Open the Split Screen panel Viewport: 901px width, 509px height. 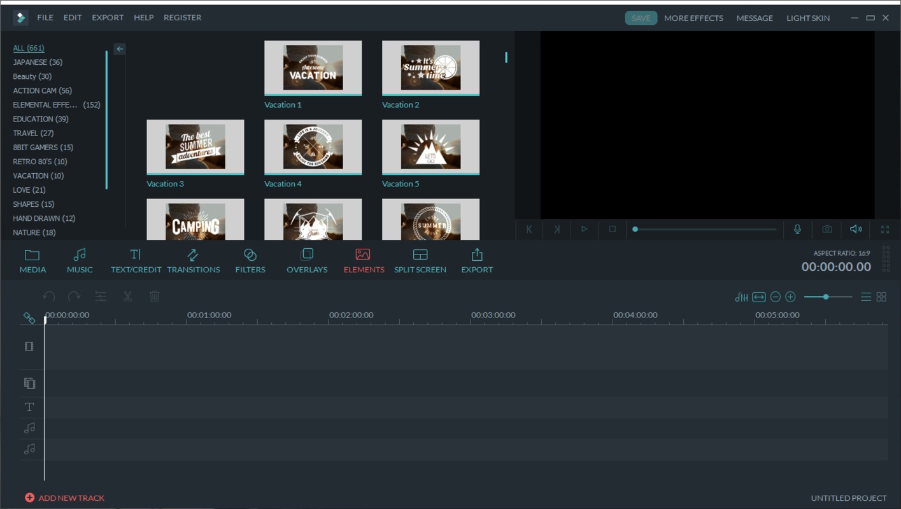point(420,261)
